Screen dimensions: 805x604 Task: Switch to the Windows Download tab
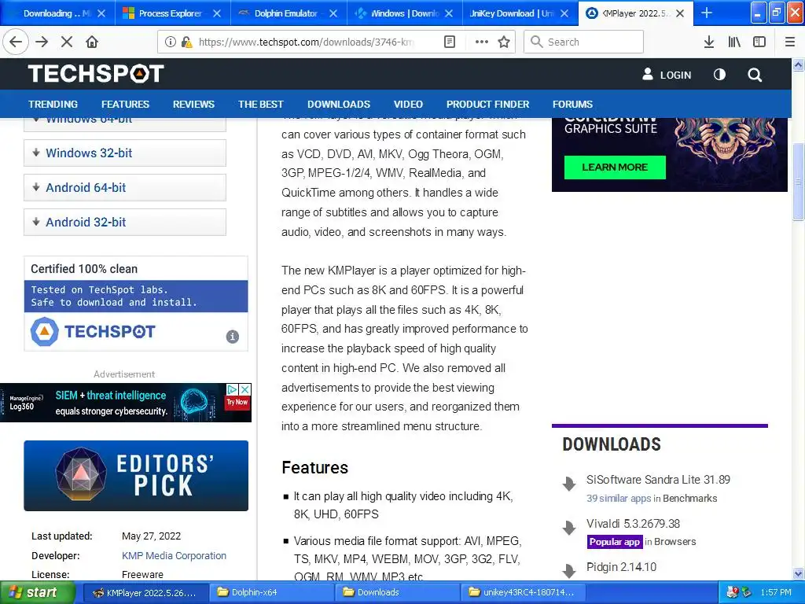[x=405, y=13]
